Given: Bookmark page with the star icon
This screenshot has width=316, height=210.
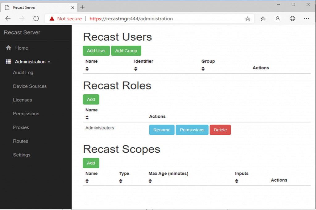Looking at the screenshot, I should [x=247, y=19].
